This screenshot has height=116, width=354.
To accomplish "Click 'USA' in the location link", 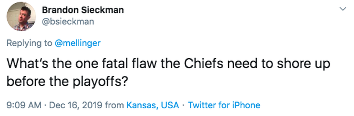I will [x=170, y=105].
